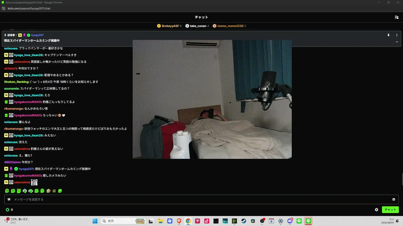Open the emoji picker in message box
The image size is (403, 226).
(394, 199)
